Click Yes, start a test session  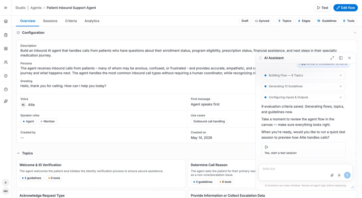click(x=303, y=150)
